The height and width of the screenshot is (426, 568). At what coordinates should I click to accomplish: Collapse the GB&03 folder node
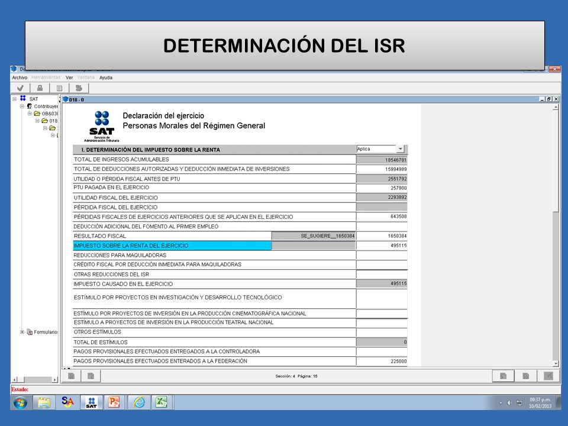pyautogui.click(x=30, y=114)
